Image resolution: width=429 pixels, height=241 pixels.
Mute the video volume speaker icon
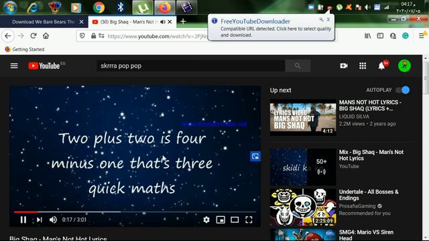click(53, 220)
